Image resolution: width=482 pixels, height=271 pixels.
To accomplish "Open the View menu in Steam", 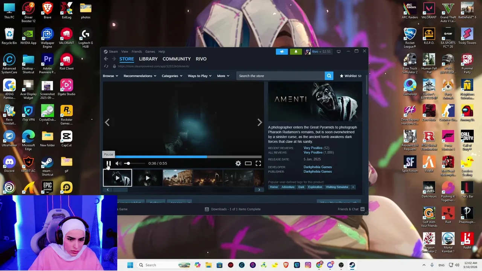I will [125, 52].
